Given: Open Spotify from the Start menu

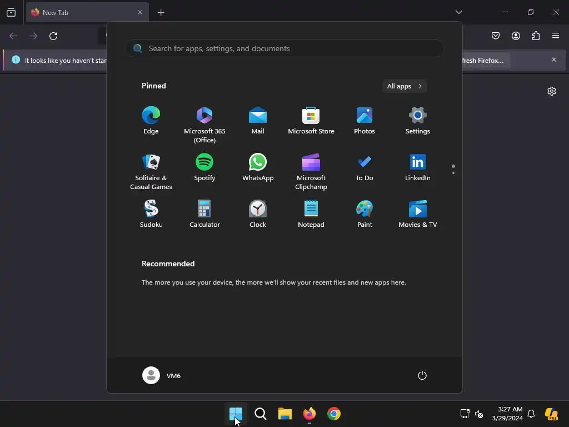Looking at the screenshot, I should click(x=204, y=167).
